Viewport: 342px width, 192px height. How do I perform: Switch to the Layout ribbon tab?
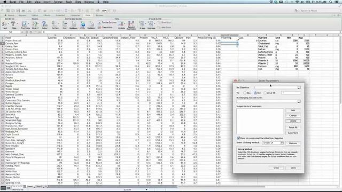[x=22, y=15]
